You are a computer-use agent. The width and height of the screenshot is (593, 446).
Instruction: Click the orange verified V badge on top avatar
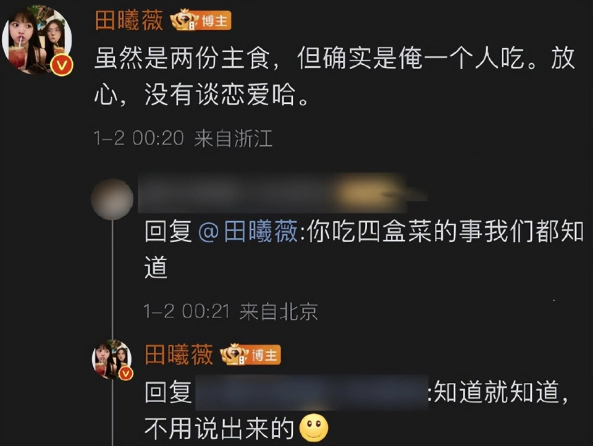pos(62,65)
